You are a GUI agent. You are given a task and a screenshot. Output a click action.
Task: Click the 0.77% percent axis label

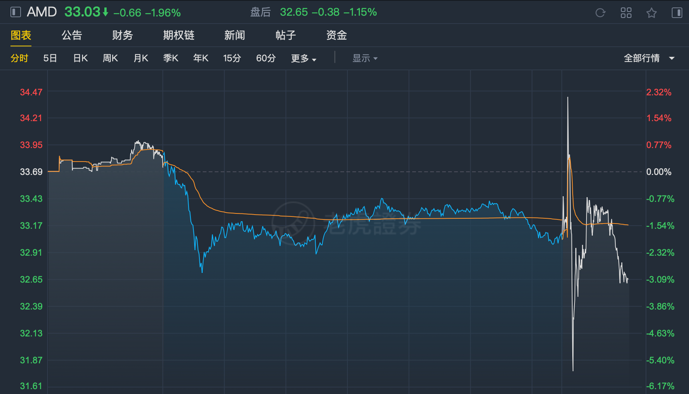tap(659, 145)
